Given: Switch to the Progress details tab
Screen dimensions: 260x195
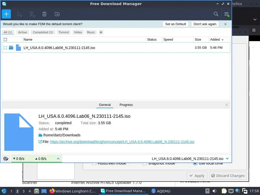Looking at the screenshot, I should (x=126, y=105).
